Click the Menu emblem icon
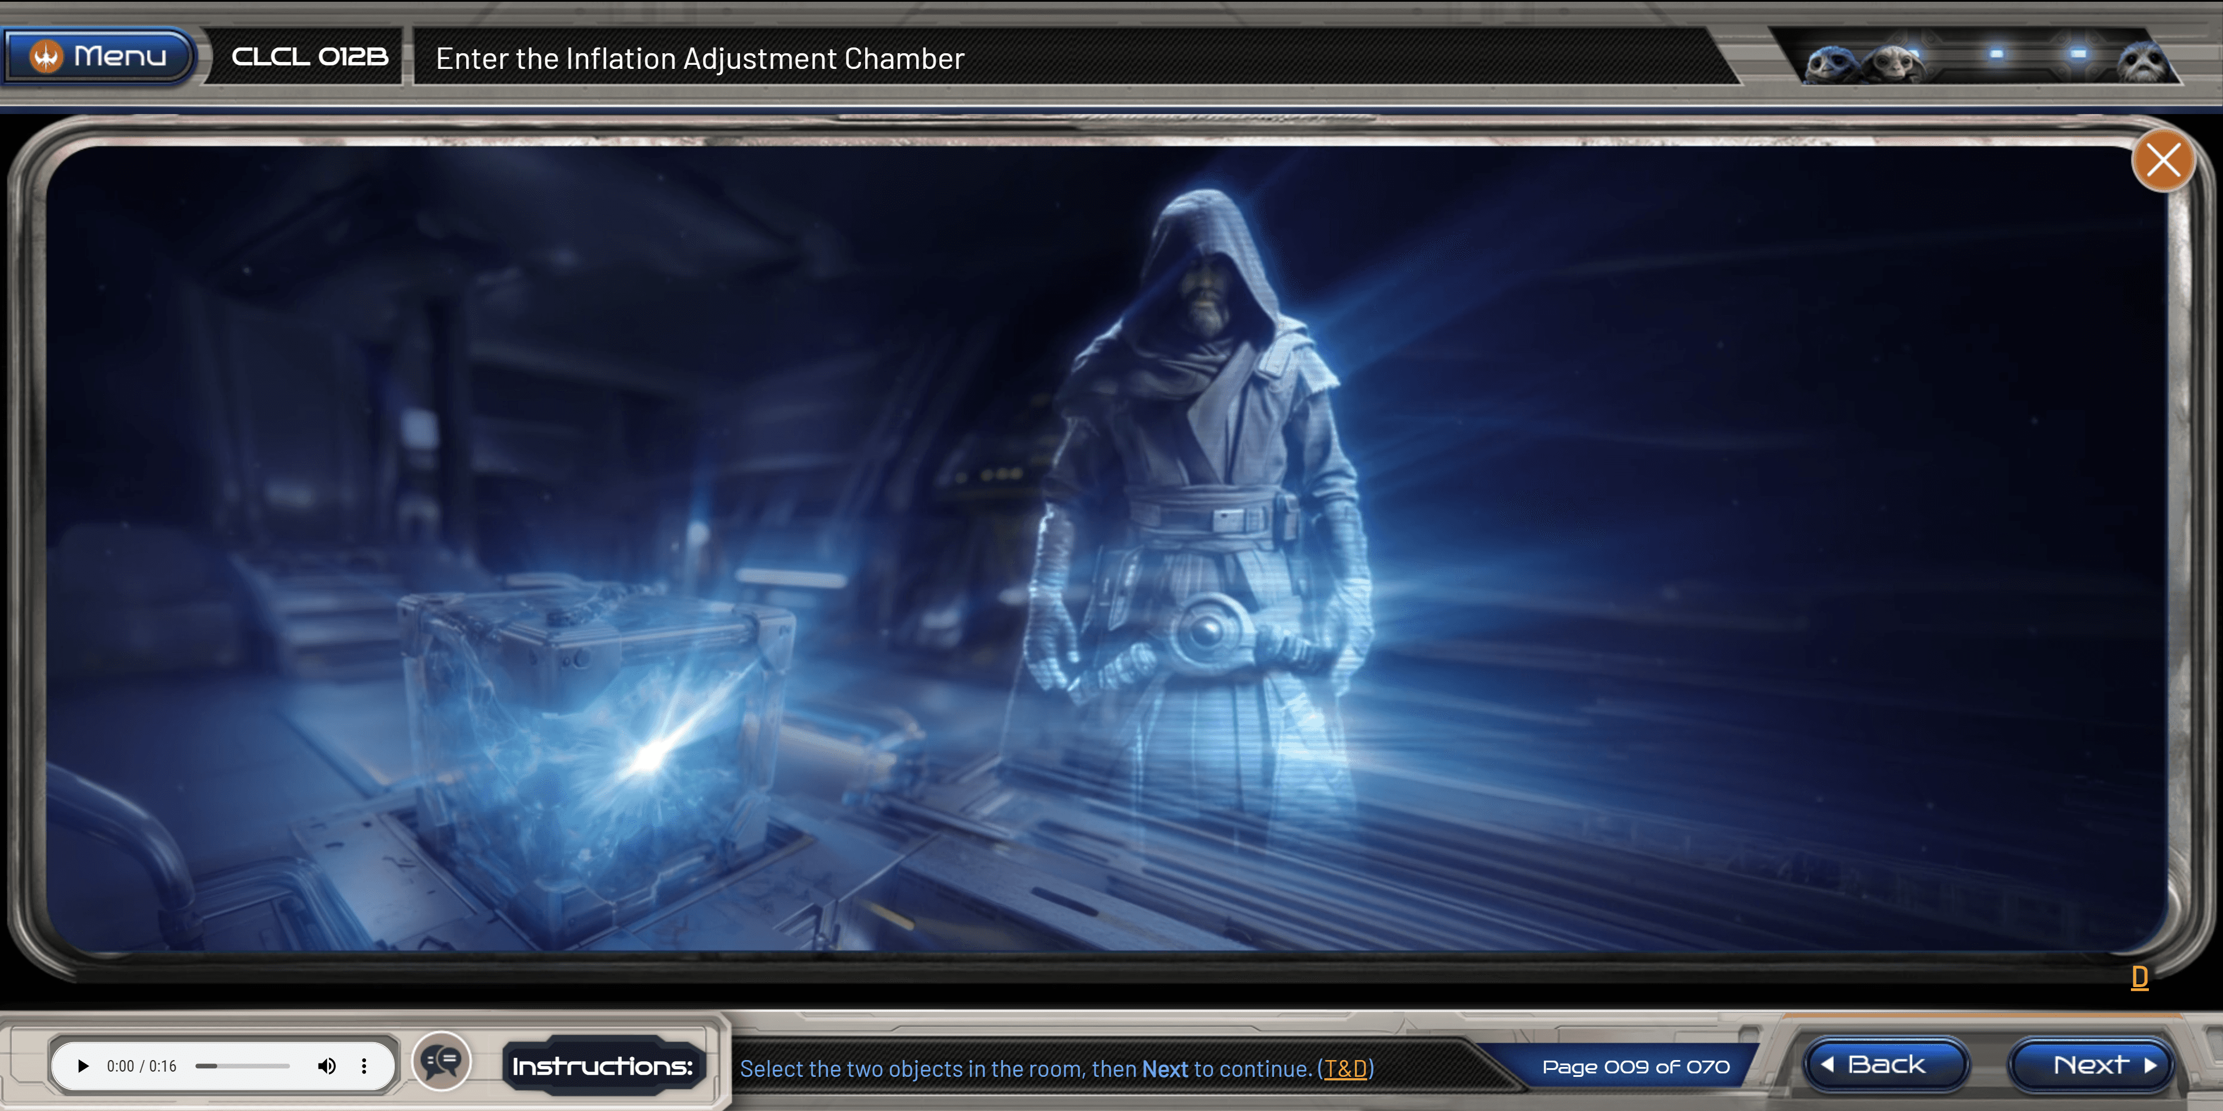Viewport: 2223px width, 1111px height. pos(46,57)
